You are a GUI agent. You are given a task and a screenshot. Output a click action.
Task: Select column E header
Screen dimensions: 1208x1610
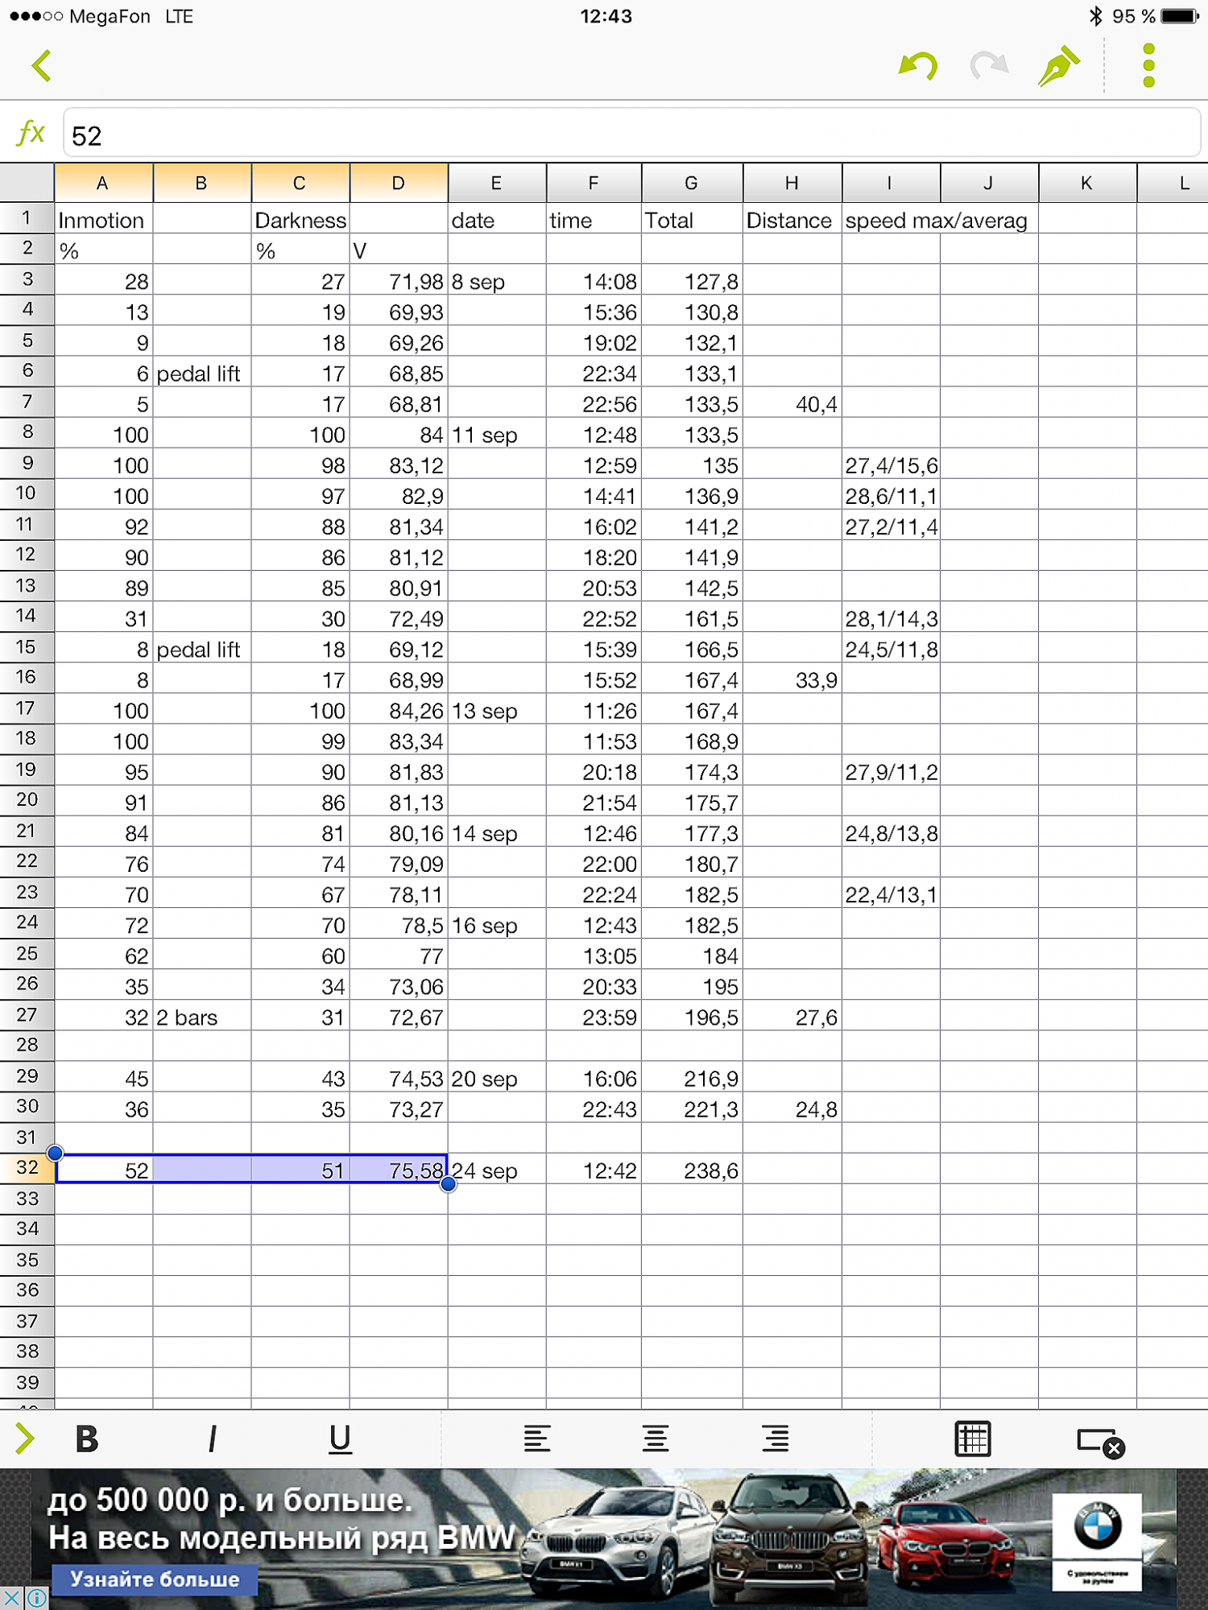pos(496,184)
